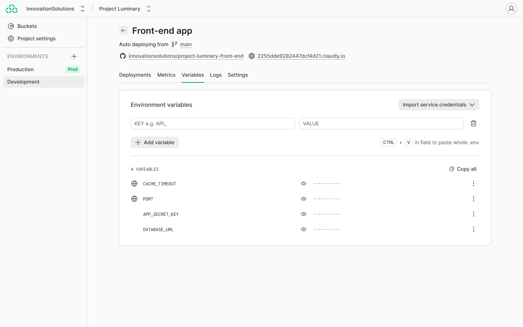Reveal the APP_SECRET_KEY value with eye icon

click(304, 214)
